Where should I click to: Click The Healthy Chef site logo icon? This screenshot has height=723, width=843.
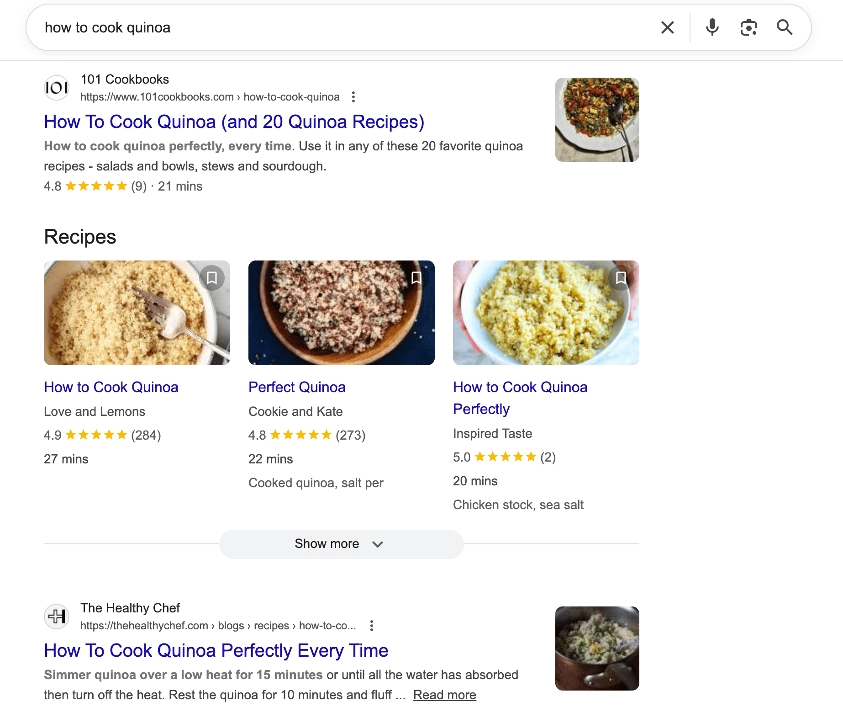tap(56, 616)
